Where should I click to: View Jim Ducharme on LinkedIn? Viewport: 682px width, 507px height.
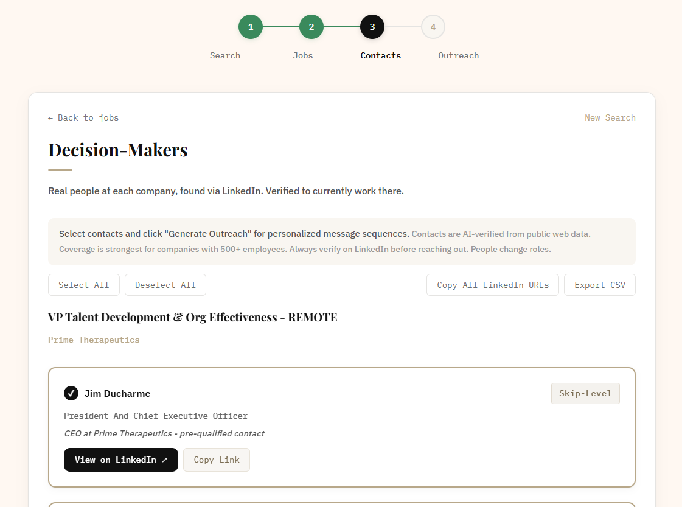click(121, 460)
